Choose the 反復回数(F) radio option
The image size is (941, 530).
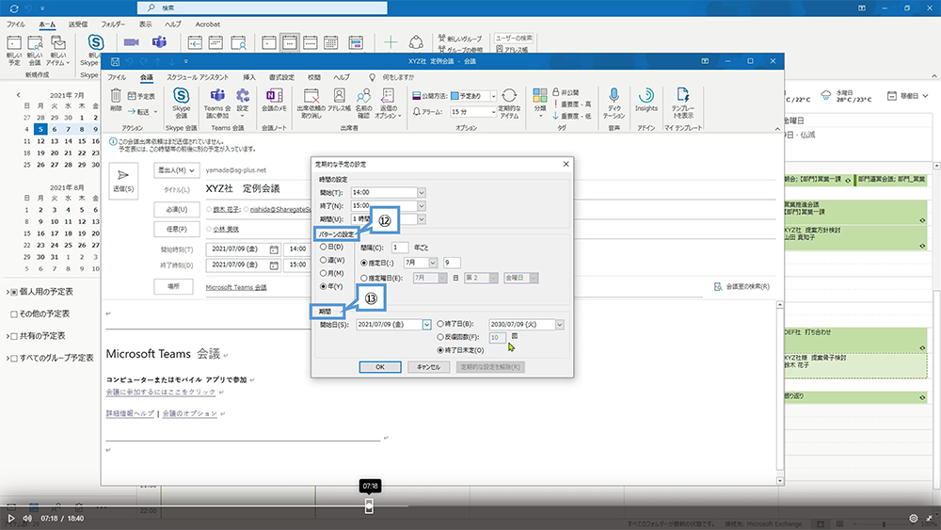[439, 337]
